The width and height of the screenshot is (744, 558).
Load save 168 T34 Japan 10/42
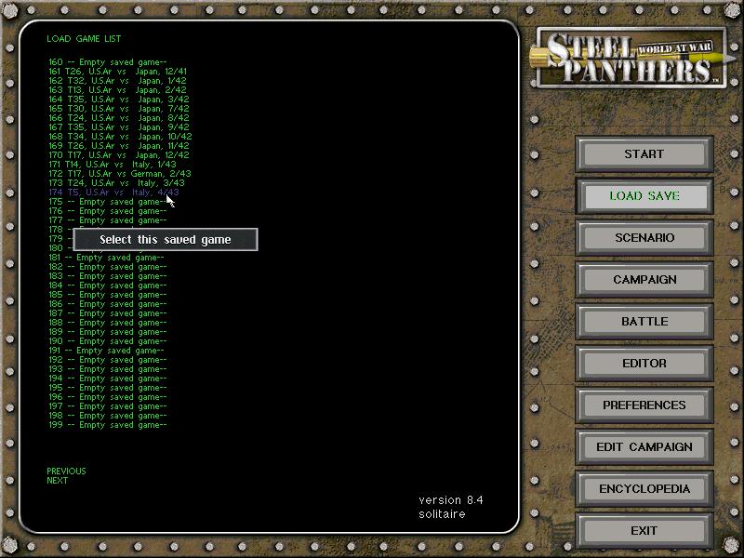point(121,137)
